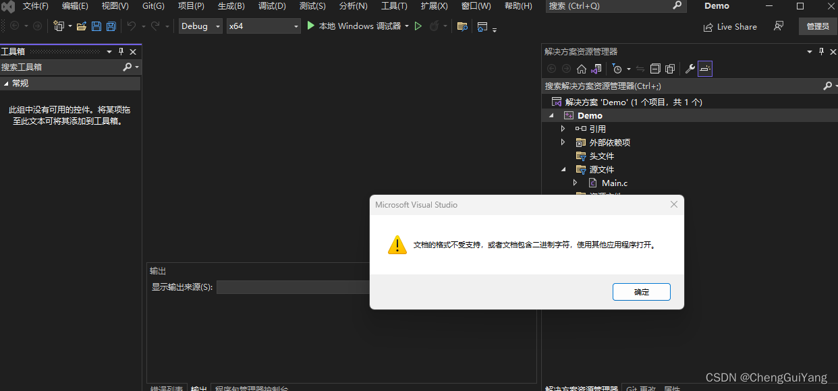Click the Live Share button
This screenshot has width=838, height=391.
pos(730,27)
